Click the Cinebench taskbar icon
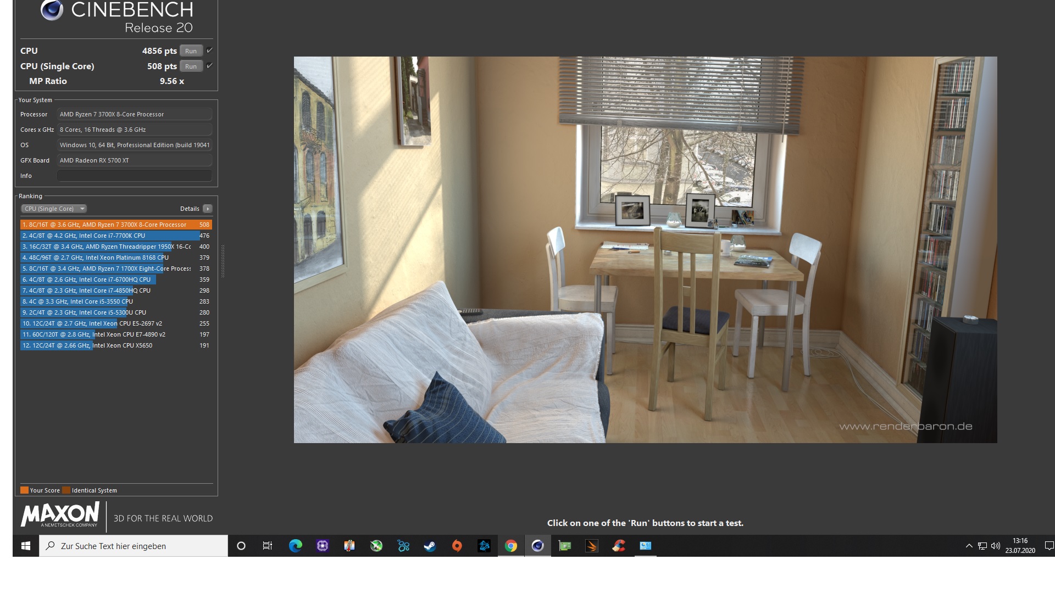This screenshot has width=1055, height=593. point(537,546)
